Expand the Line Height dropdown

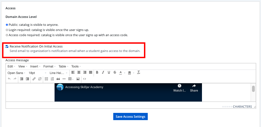(58, 73)
